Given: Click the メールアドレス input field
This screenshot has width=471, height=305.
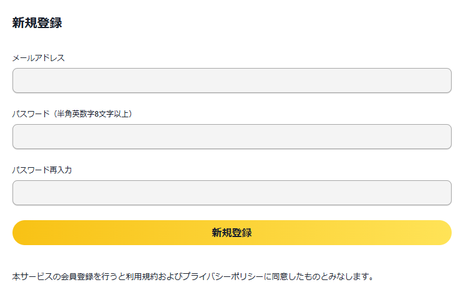Looking at the screenshot, I should click(231, 80).
